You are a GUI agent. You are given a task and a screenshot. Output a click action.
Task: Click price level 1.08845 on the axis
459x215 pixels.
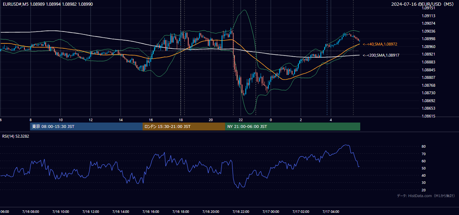(428, 70)
